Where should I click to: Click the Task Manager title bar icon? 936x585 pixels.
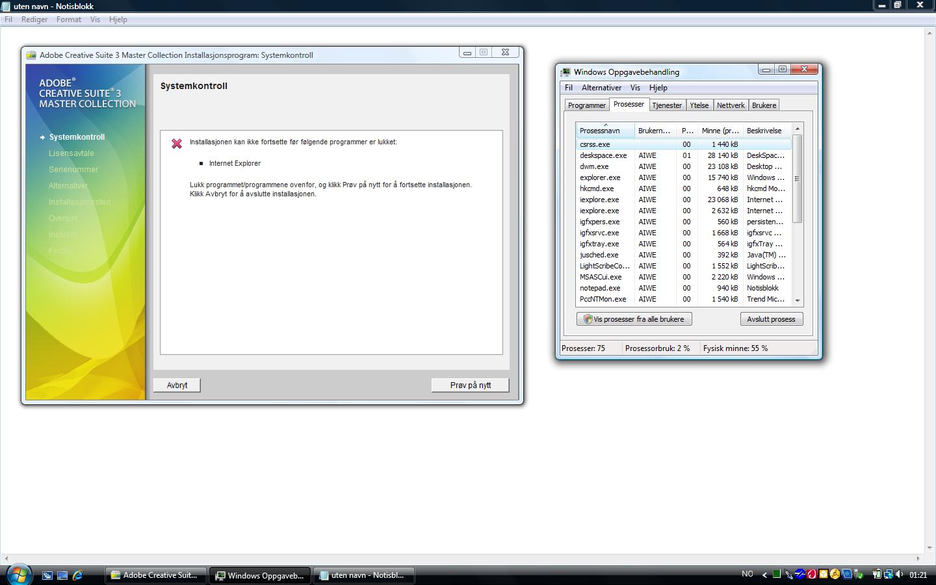(565, 72)
